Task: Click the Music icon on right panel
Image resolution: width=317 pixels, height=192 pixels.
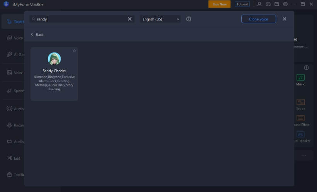Action: click(300, 77)
